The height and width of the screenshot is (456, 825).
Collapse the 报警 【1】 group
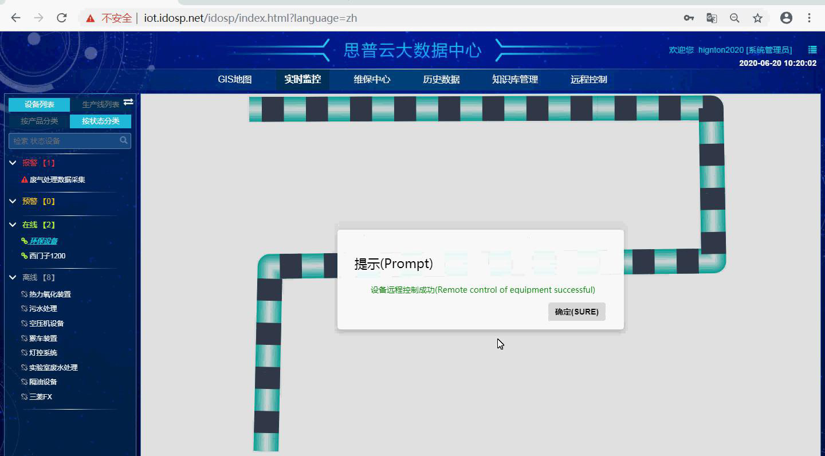click(13, 162)
